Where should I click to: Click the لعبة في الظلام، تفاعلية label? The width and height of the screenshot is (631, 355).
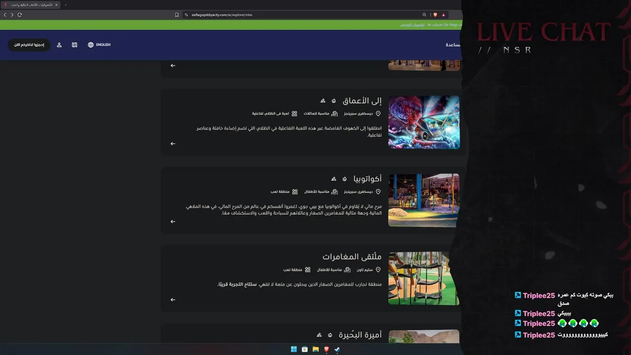pyautogui.click(x=271, y=113)
